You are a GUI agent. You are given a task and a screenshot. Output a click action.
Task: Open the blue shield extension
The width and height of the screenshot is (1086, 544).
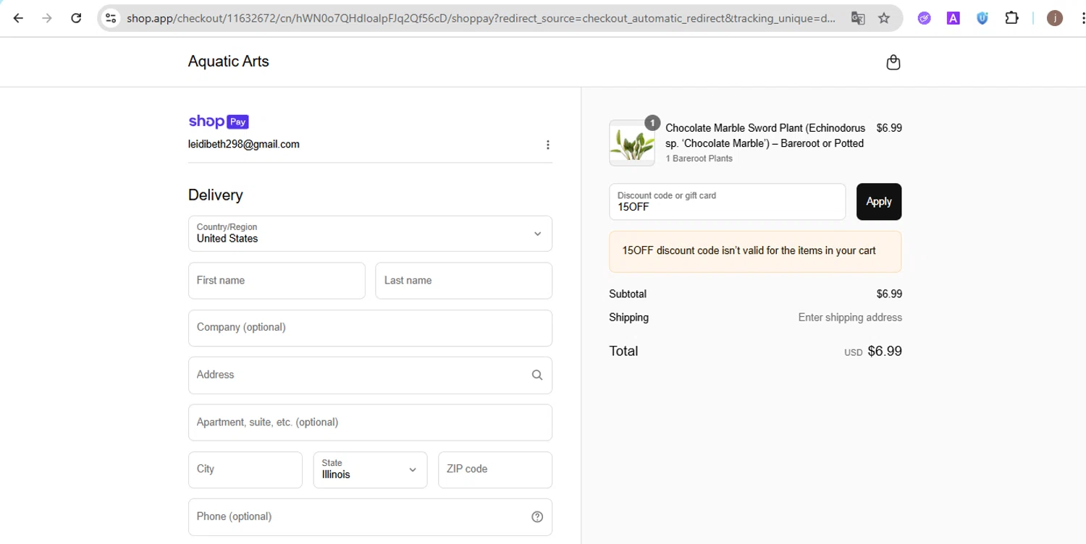(982, 18)
